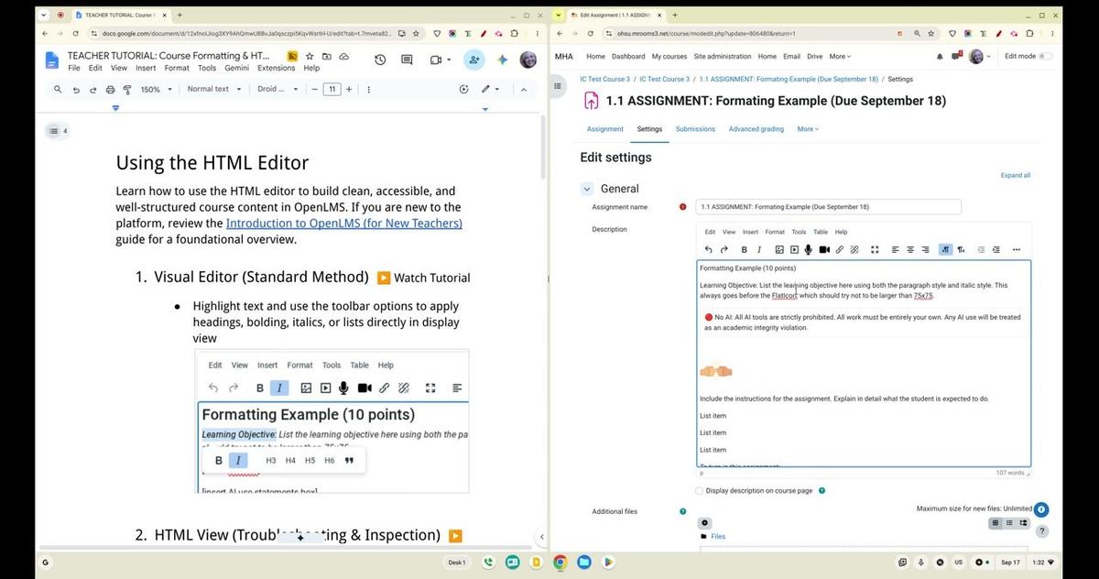Click Indent icon in Moodle editor

point(996,249)
